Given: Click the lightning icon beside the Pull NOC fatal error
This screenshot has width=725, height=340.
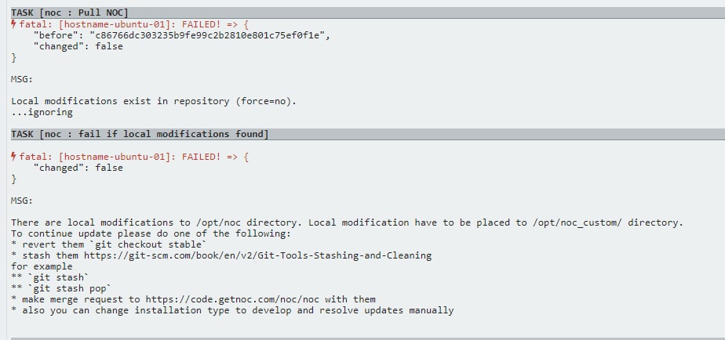Looking at the screenshot, I should (14, 24).
